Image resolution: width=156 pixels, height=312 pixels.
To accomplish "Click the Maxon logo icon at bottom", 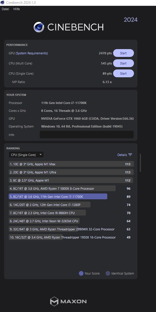I will click(54, 301).
